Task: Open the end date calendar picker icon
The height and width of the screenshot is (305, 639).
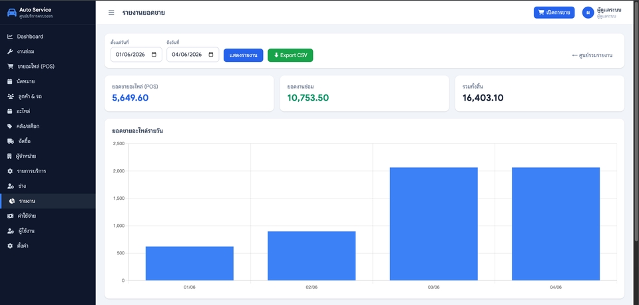Action: tap(211, 55)
